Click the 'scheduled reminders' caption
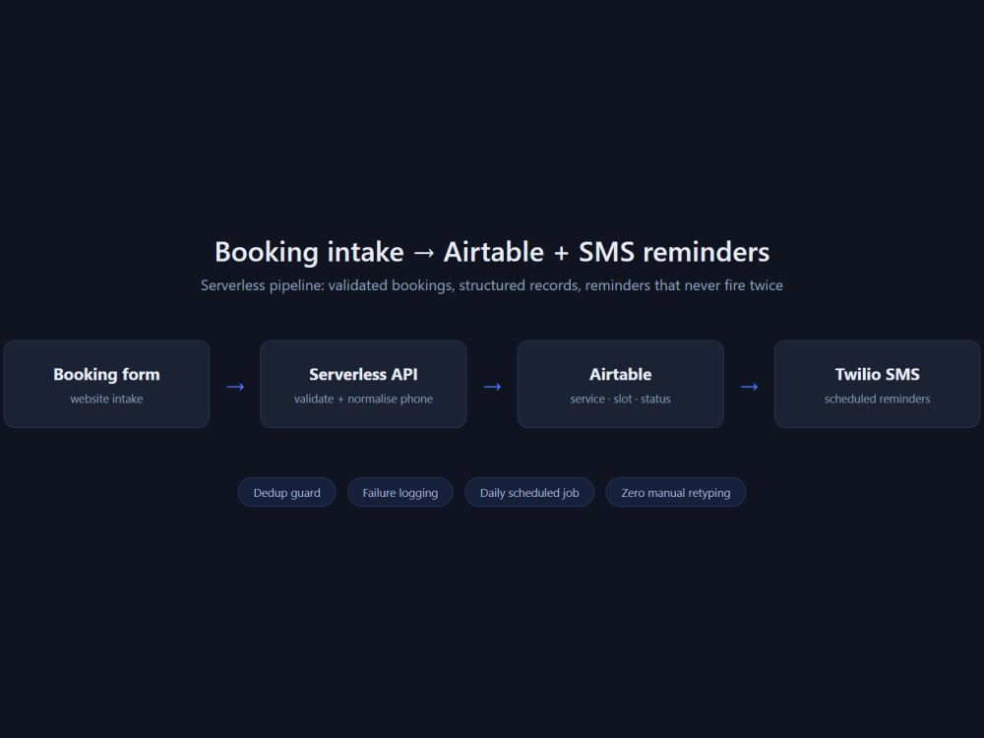 point(878,400)
